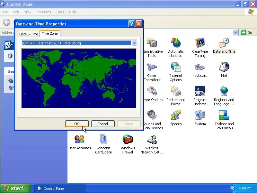257x193 pixels.
Task: Open User Accounts icon
Action: click(x=79, y=139)
